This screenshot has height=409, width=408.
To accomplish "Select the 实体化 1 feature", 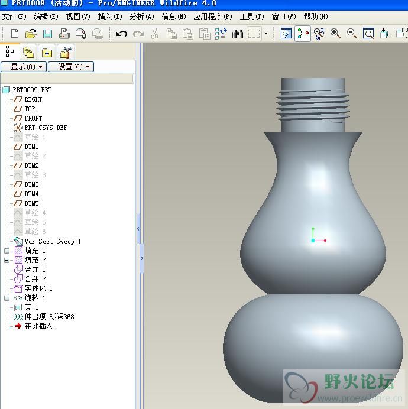I will tap(38, 288).
